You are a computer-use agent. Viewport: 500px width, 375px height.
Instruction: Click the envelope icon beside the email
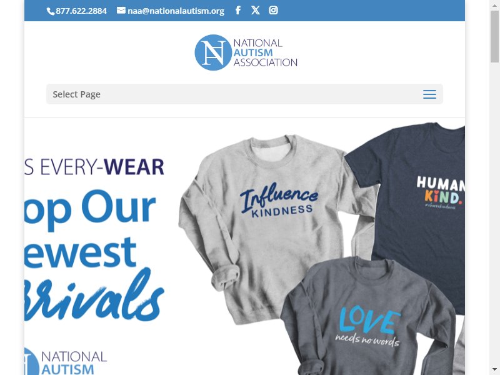tap(121, 11)
